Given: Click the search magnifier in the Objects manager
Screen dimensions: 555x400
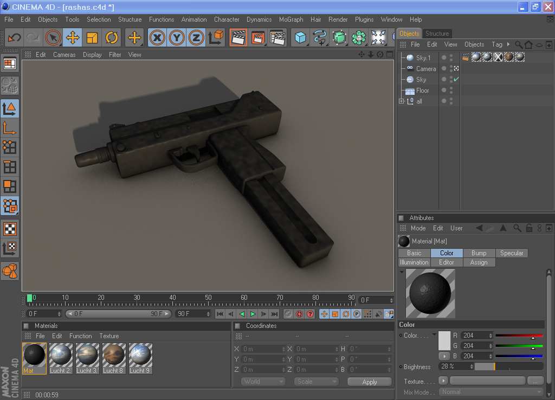Looking at the screenshot, I should (x=519, y=44).
